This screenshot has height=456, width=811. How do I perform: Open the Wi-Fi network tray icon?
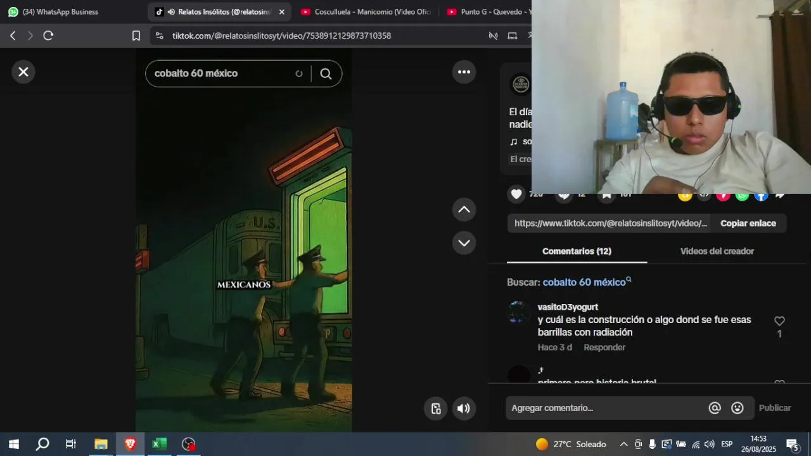(x=696, y=444)
